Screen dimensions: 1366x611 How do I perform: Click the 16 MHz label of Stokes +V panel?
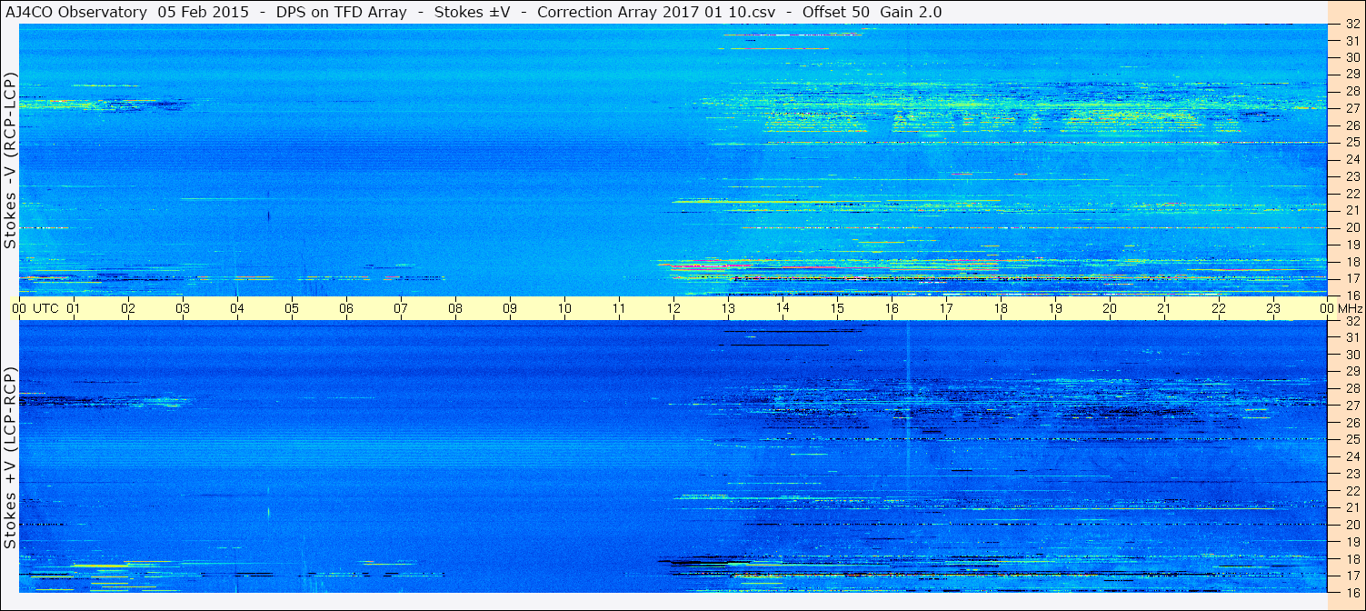pos(1352,592)
